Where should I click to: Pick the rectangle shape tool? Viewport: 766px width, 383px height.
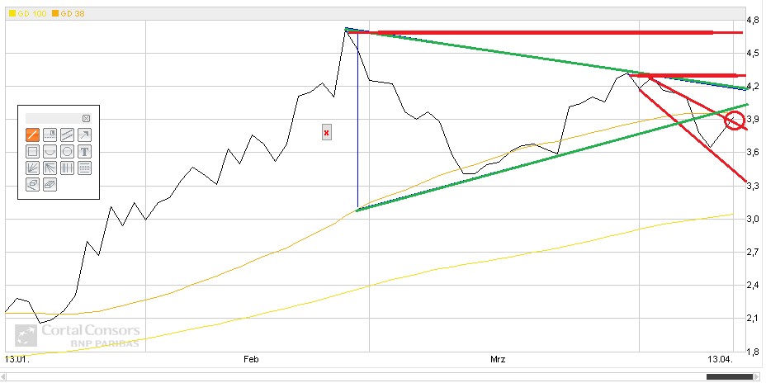pyautogui.click(x=33, y=151)
